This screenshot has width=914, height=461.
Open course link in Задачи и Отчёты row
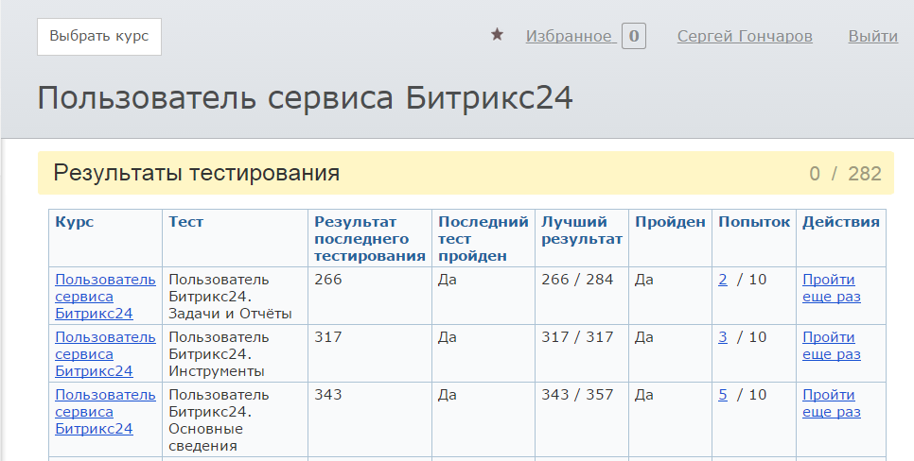(x=106, y=297)
